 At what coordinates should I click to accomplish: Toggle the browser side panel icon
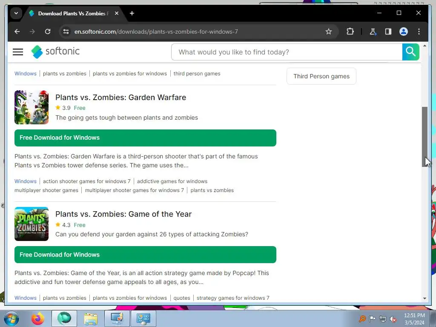(388, 32)
